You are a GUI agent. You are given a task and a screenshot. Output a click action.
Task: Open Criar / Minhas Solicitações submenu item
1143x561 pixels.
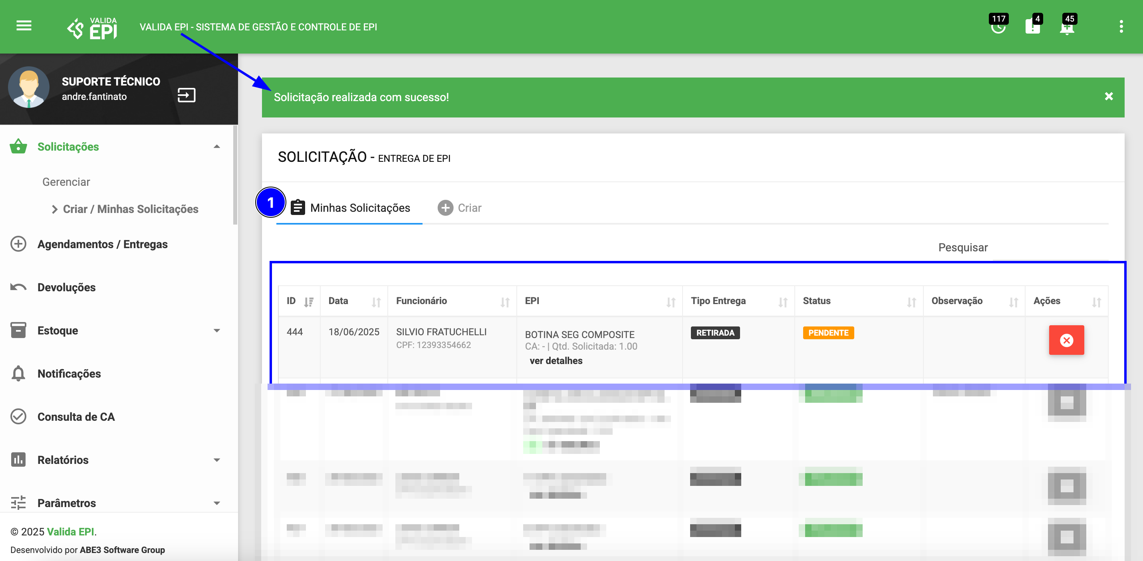pyautogui.click(x=130, y=209)
